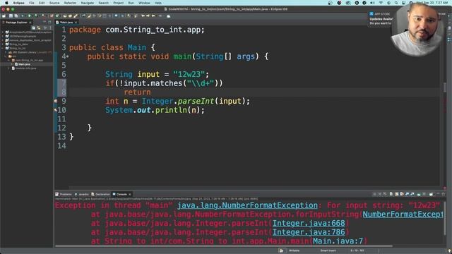
Task: Select module-info.java in Package Explorer
Action: (26, 68)
